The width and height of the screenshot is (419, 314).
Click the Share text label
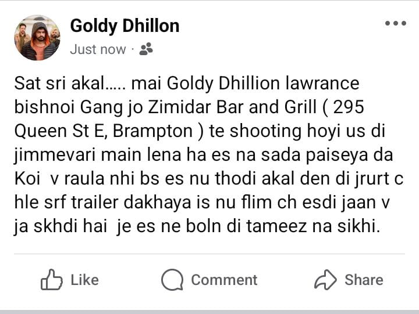pos(364,280)
